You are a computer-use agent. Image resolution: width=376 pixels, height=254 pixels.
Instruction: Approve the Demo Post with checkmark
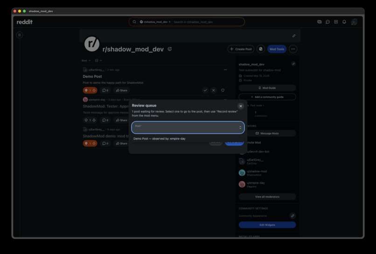tap(205, 90)
